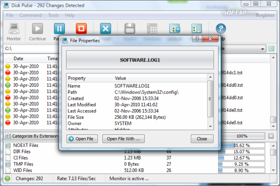Screen dimensions: 280x186
Task: Click the DIR Files category icon
Action: pyautogui.click(x=8, y=151)
